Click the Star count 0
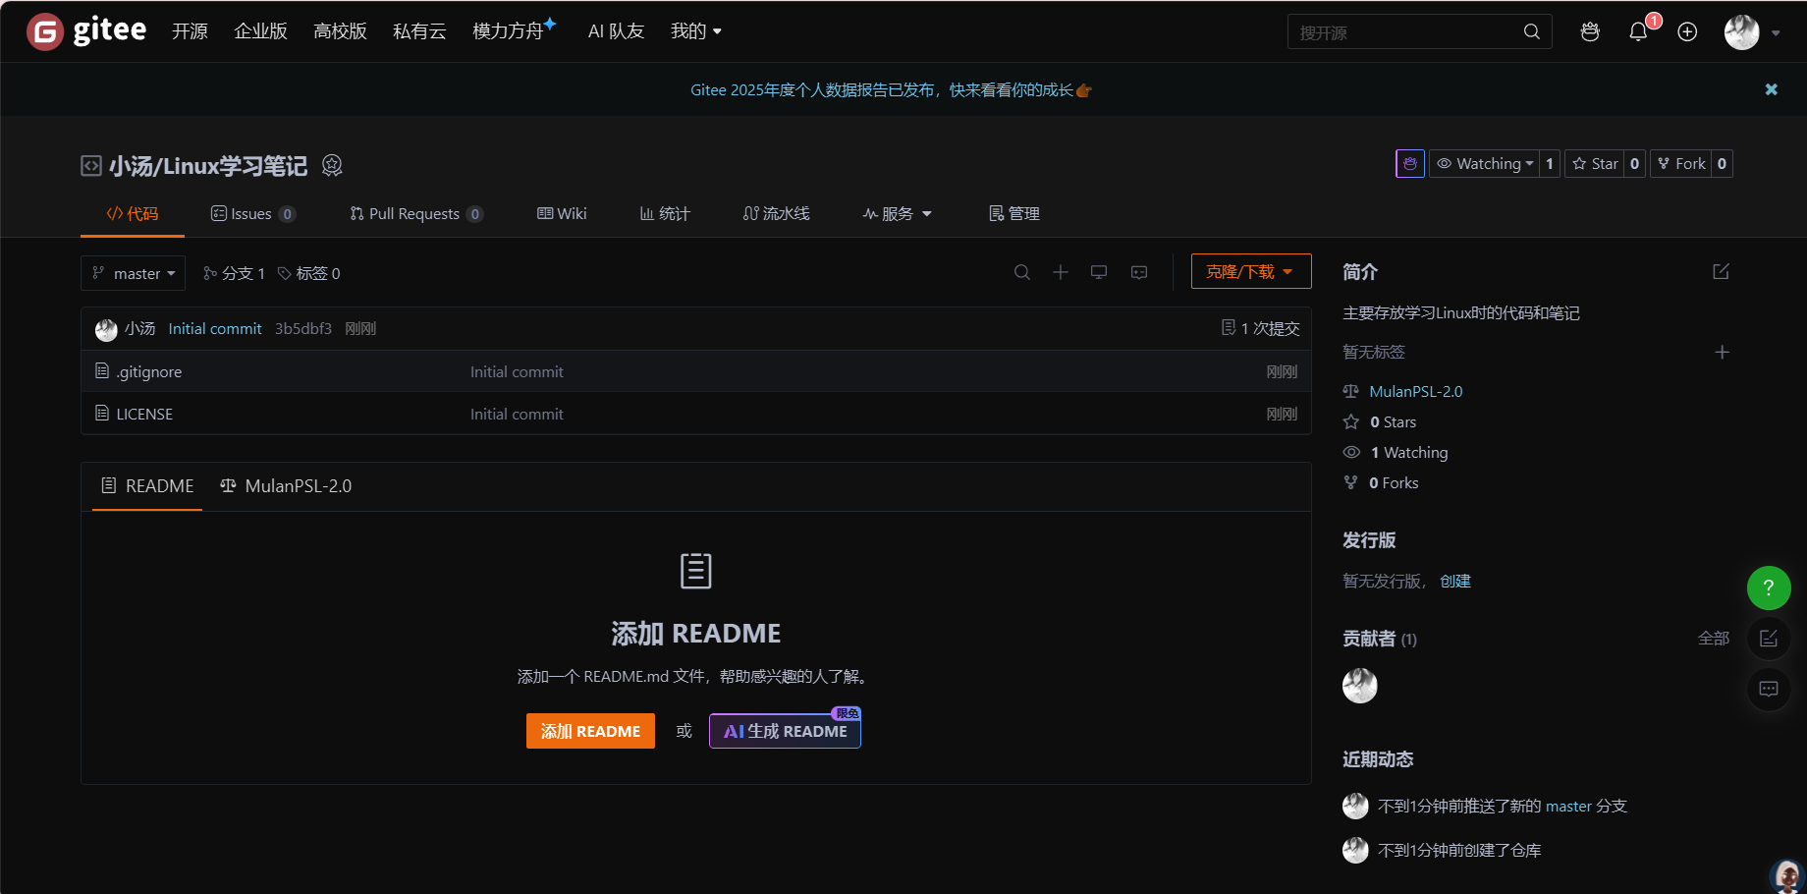Image resolution: width=1807 pixels, height=894 pixels. click(1635, 163)
